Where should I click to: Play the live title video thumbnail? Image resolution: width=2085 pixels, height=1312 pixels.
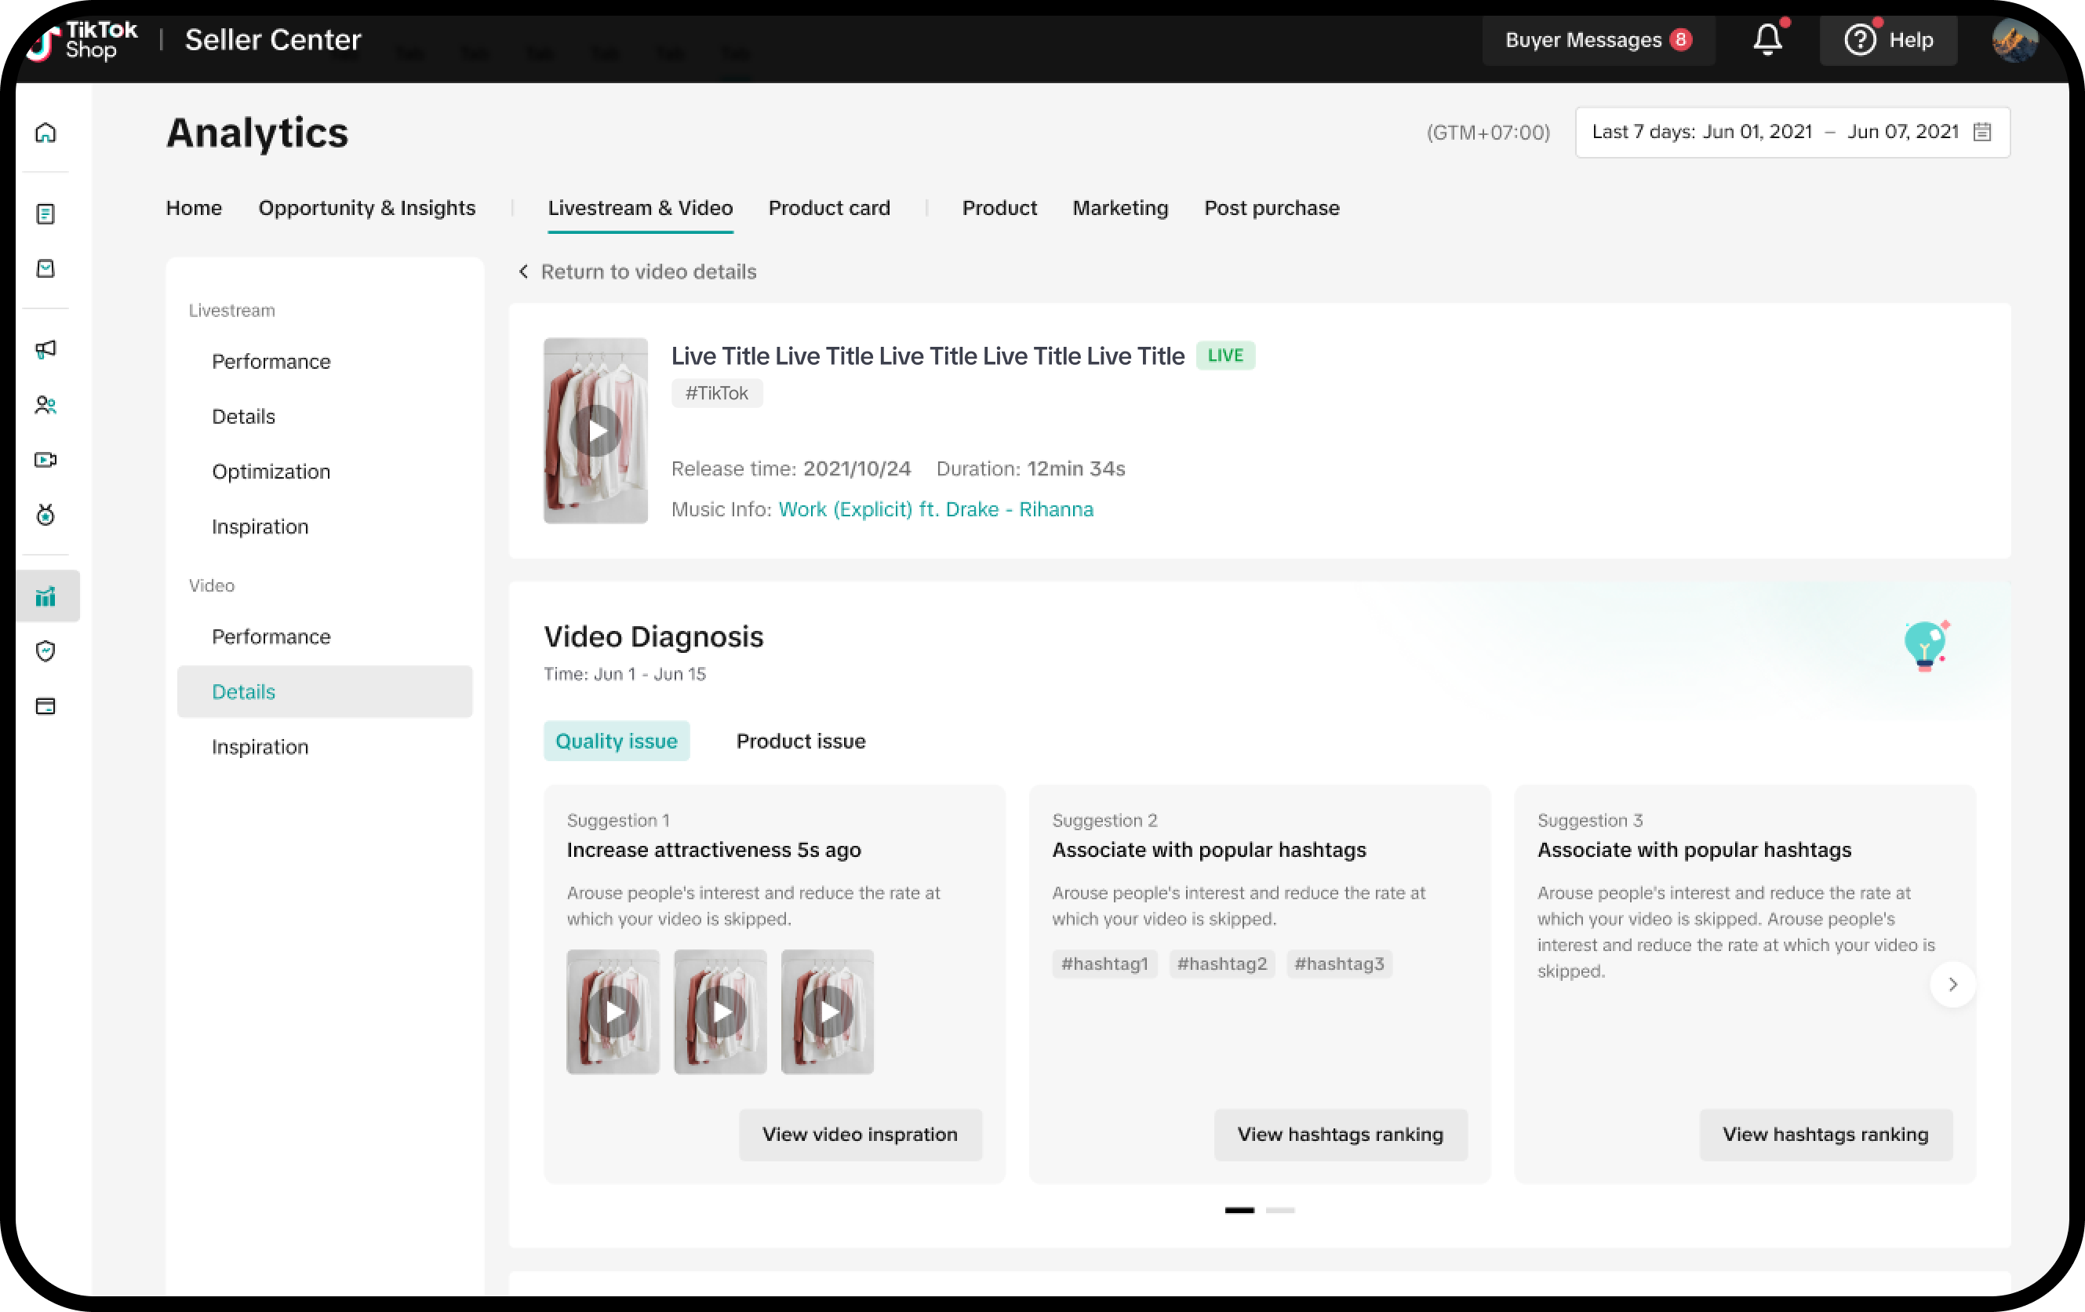click(x=595, y=431)
